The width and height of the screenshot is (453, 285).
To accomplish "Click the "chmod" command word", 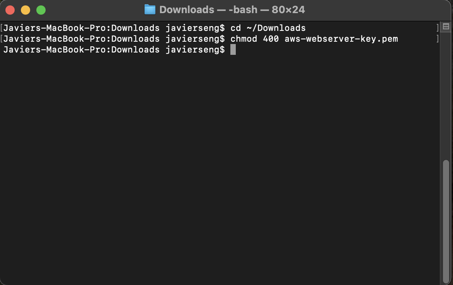I will [x=244, y=39].
